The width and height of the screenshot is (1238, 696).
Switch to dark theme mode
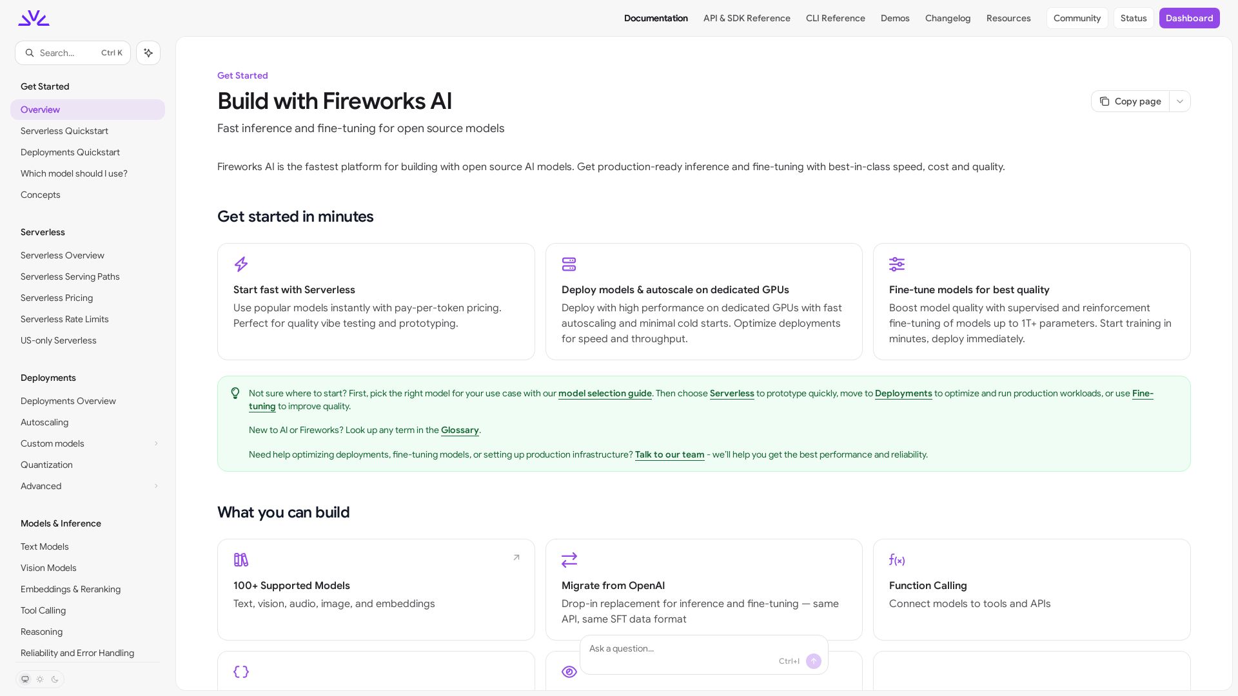coord(55,679)
